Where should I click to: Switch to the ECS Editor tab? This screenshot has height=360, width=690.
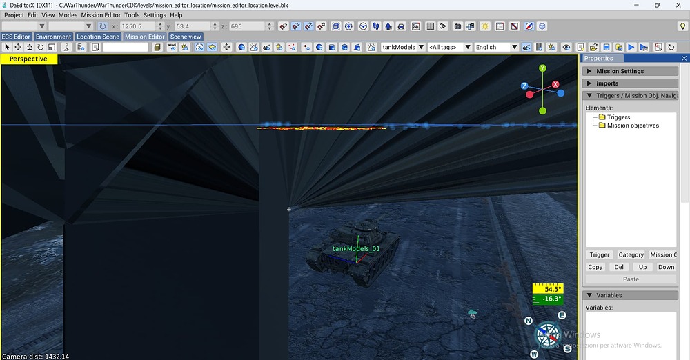coord(17,37)
